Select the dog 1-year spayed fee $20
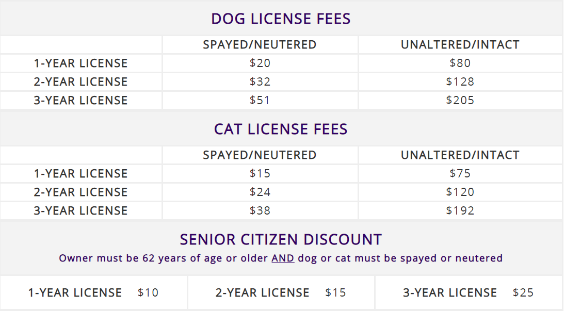 click(x=260, y=63)
